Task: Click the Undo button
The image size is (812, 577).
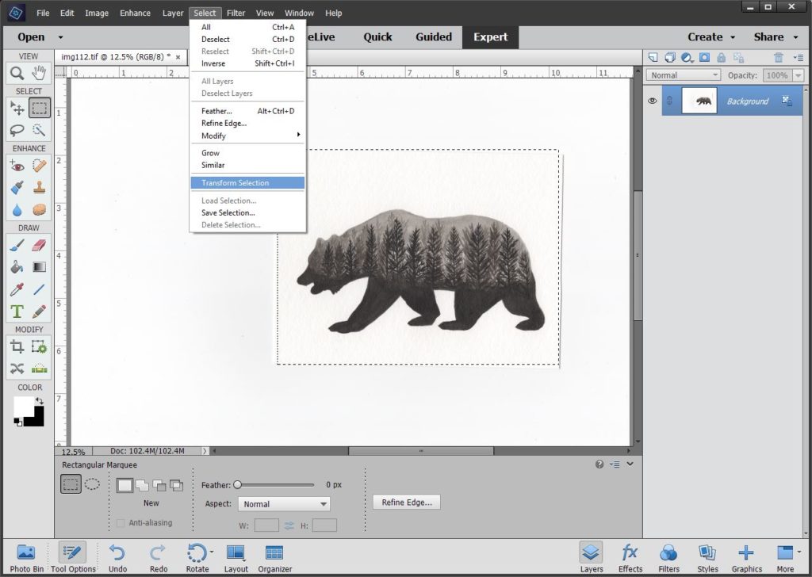Action: tap(117, 558)
